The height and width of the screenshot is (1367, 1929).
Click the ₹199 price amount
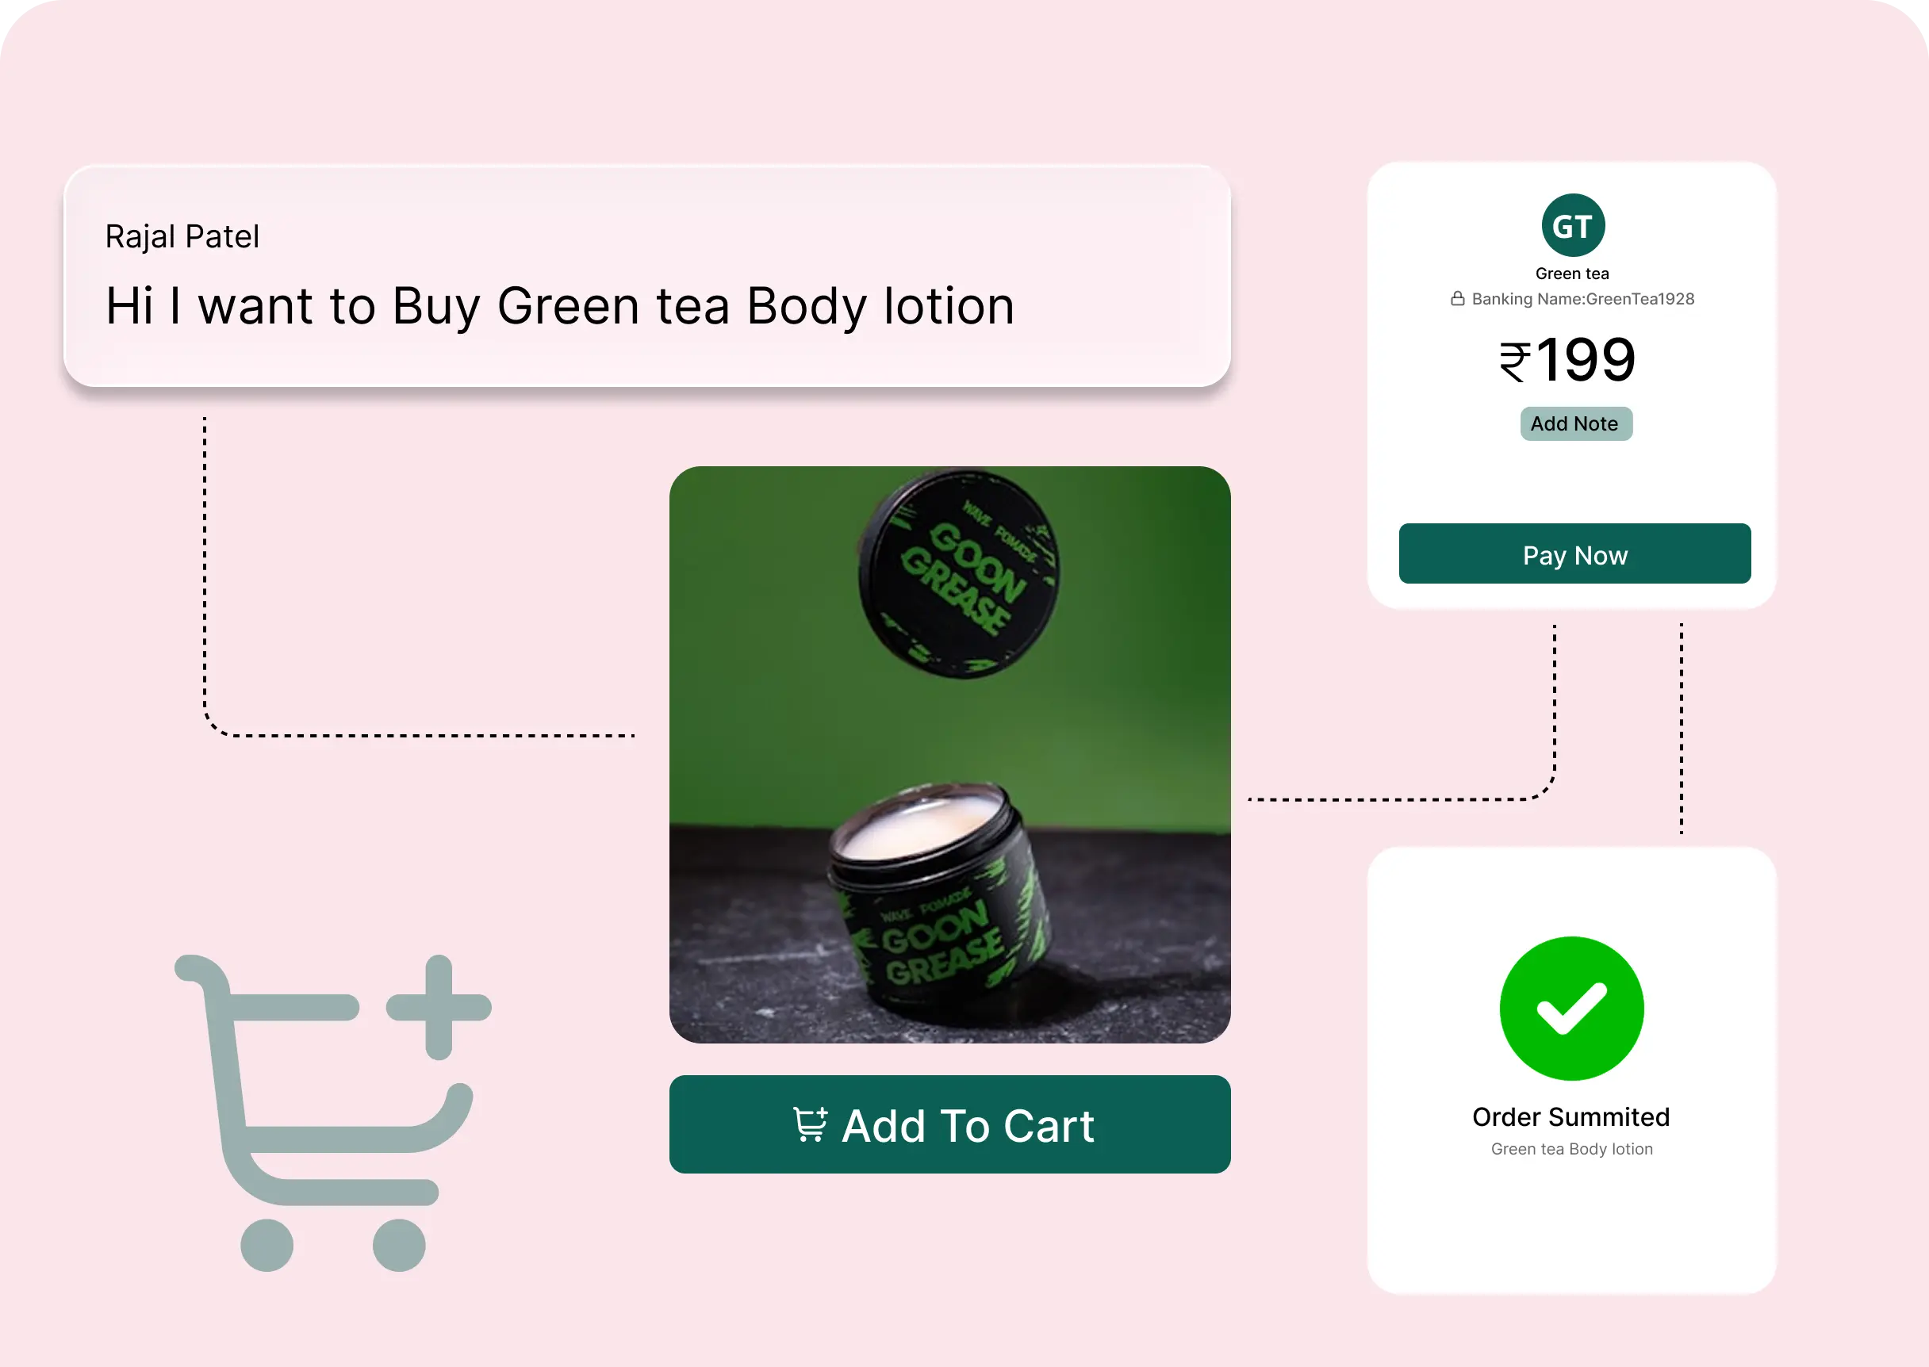click(x=1568, y=360)
